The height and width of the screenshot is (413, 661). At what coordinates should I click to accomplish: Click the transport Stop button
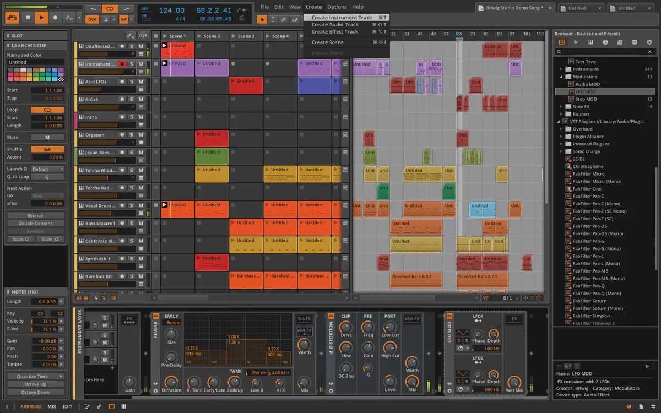click(28, 18)
